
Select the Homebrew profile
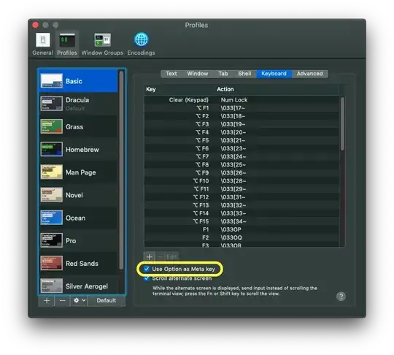tap(78, 150)
